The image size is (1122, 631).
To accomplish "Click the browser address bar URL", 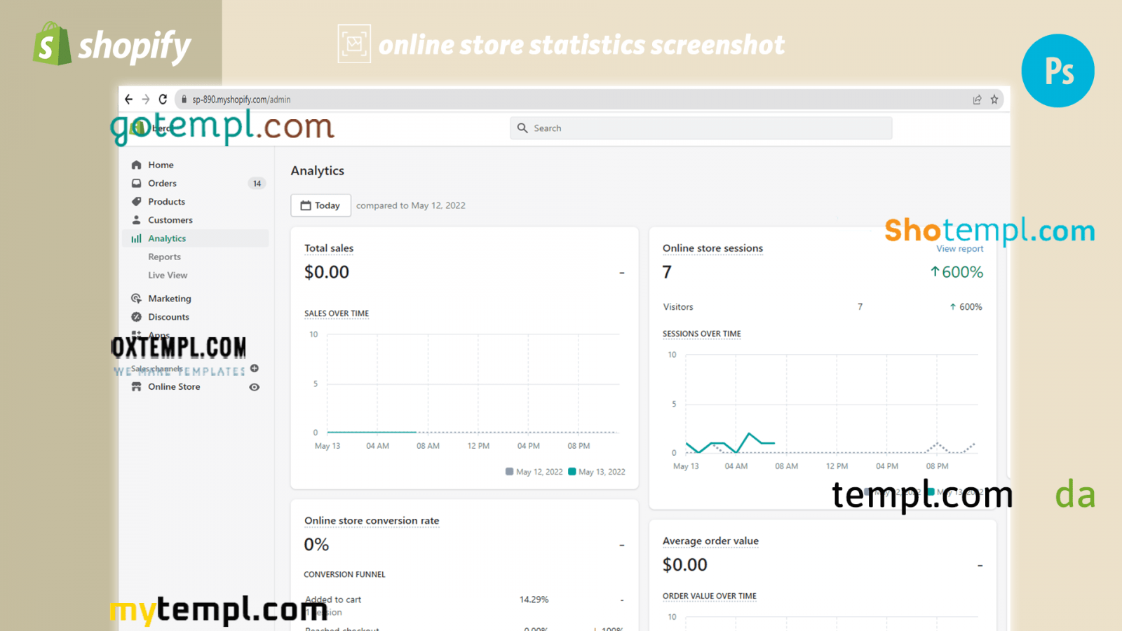I will pos(241,100).
